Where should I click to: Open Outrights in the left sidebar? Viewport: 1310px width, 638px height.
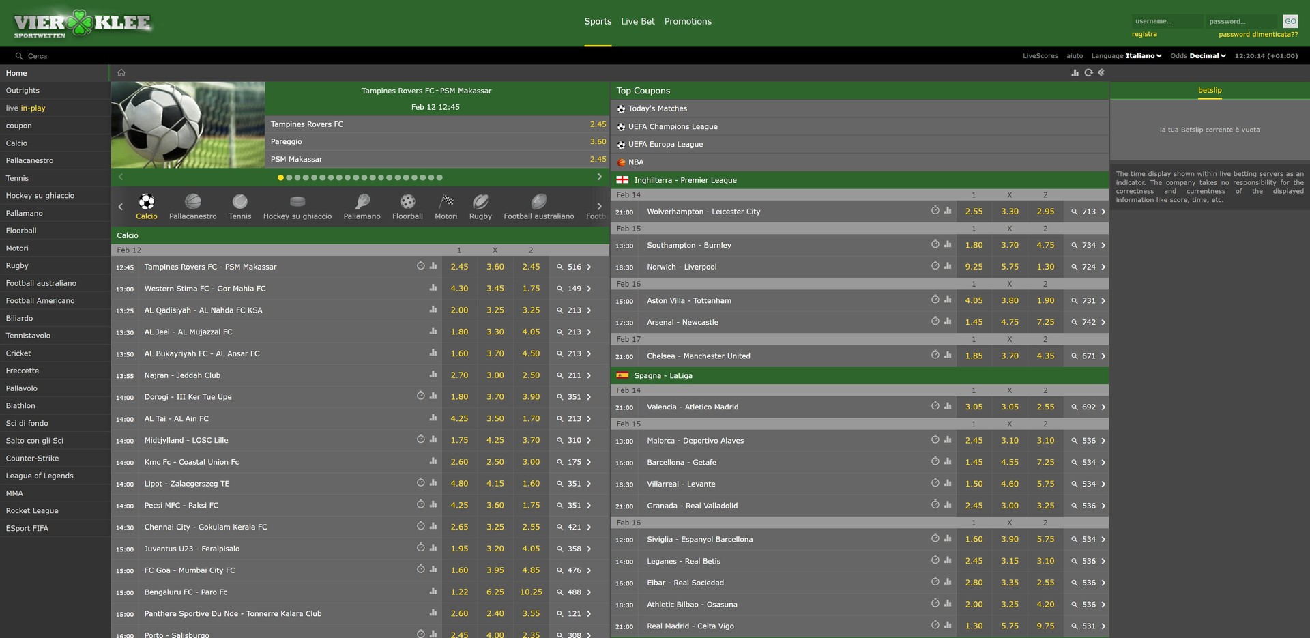coord(55,91)
